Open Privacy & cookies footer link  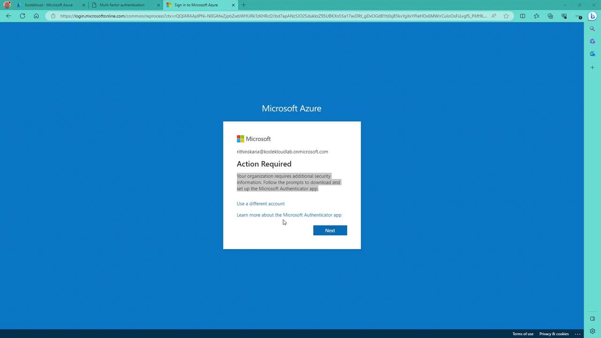pyautogui.click(x=554, y=334)
